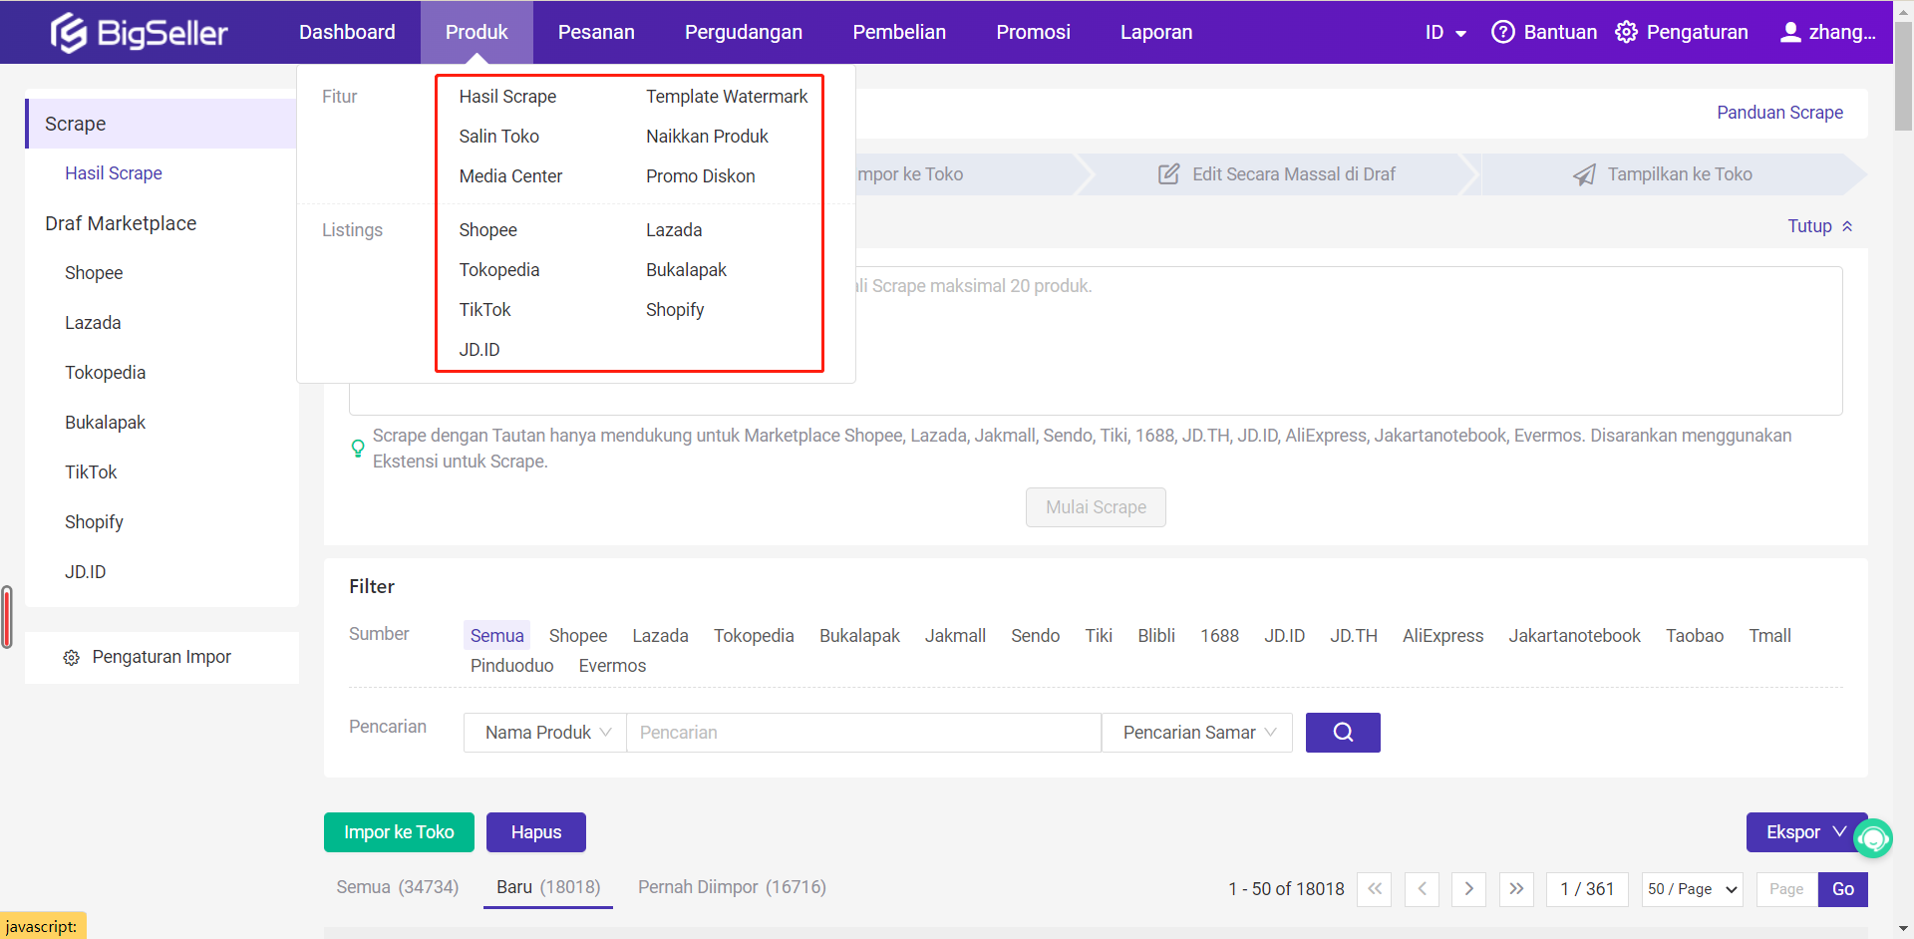
Task: Select Promo Diskon menu entry
Action: click(x=700, y=176)
